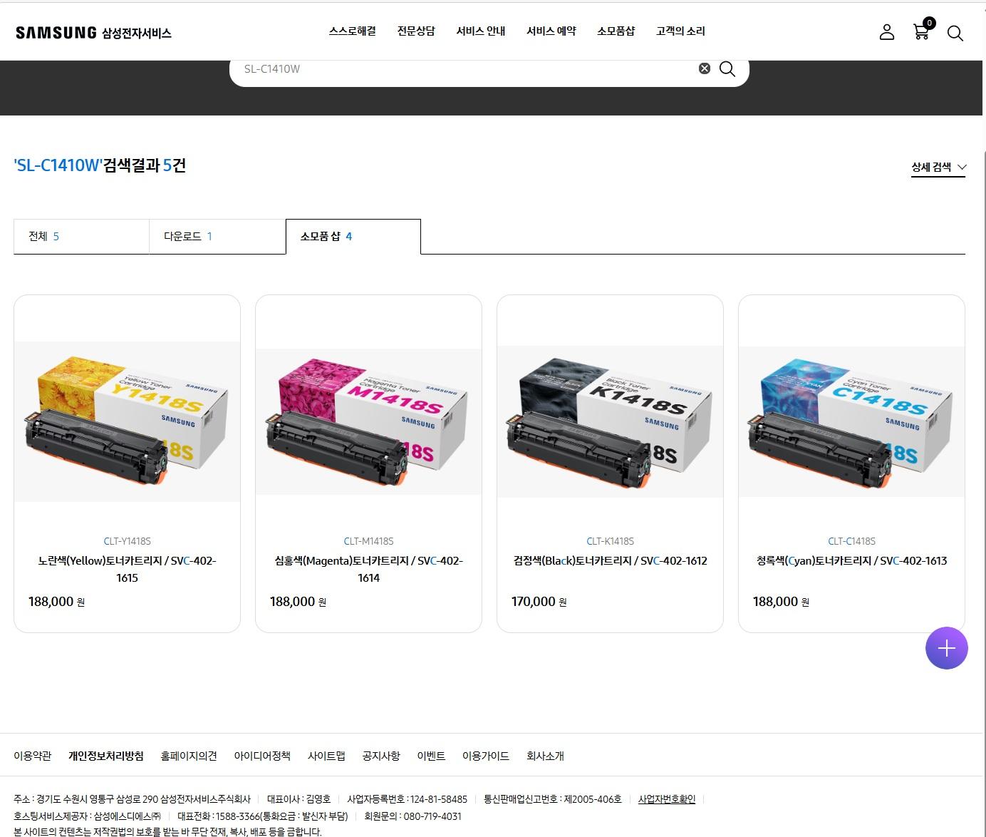
Task: Open the 전문상담 menu
Action: [416, 31]
